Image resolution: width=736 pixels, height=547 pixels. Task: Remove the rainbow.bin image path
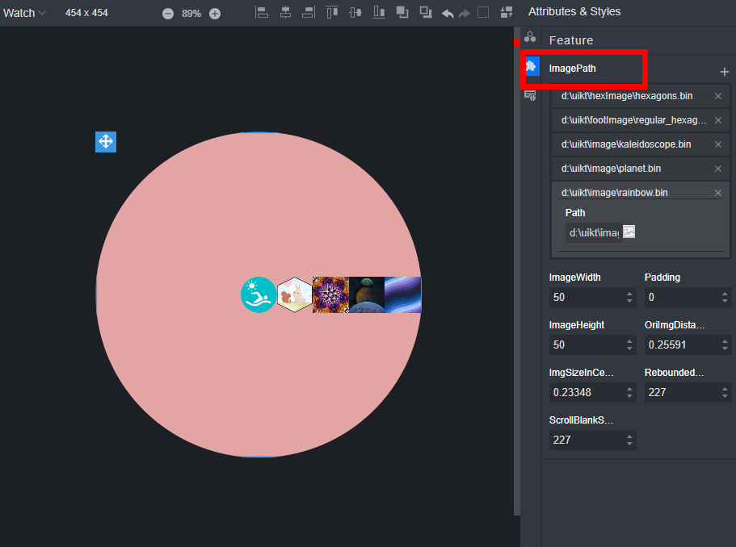tap(718, 193)
